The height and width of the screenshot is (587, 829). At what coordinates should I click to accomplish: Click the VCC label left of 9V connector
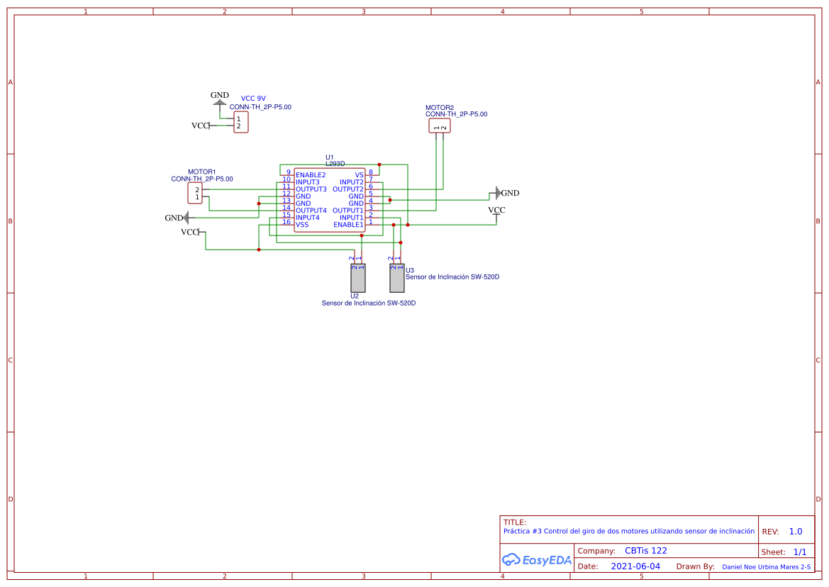(200, 125)
